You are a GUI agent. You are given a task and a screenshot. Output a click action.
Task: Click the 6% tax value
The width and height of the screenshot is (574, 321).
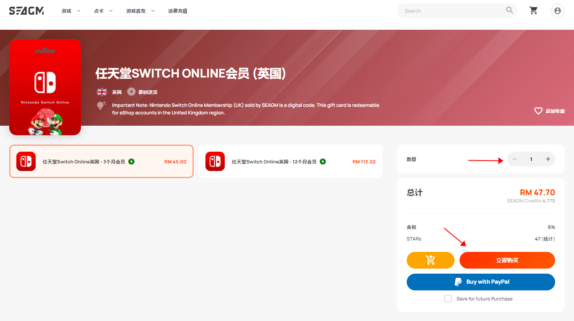pyautogui.click(x=551, y=227)
